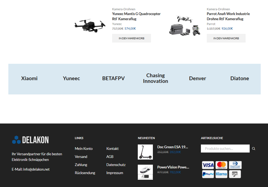Add Parrot Anafi Work to cart
Viewport: 268px width, 187px height.
226,38
